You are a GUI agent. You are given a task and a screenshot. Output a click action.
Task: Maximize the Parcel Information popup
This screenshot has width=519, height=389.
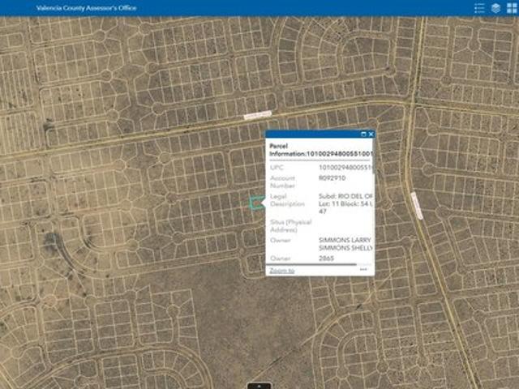click(363, 135)
